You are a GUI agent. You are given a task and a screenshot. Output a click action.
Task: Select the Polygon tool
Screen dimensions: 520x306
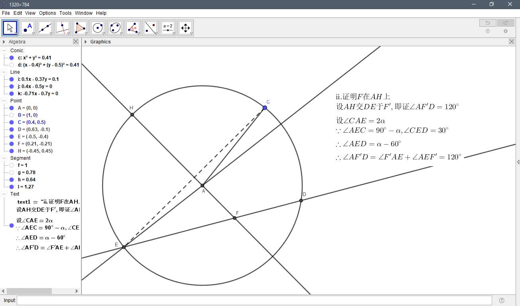pos(80,27)
